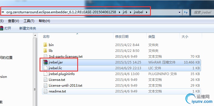The height and width of the screenshot is (106, 214).
Task: Open the lib folder icon
Action: [45, 51]
